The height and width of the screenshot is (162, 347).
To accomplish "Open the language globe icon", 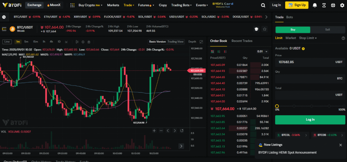I will (x=333, y=5).
